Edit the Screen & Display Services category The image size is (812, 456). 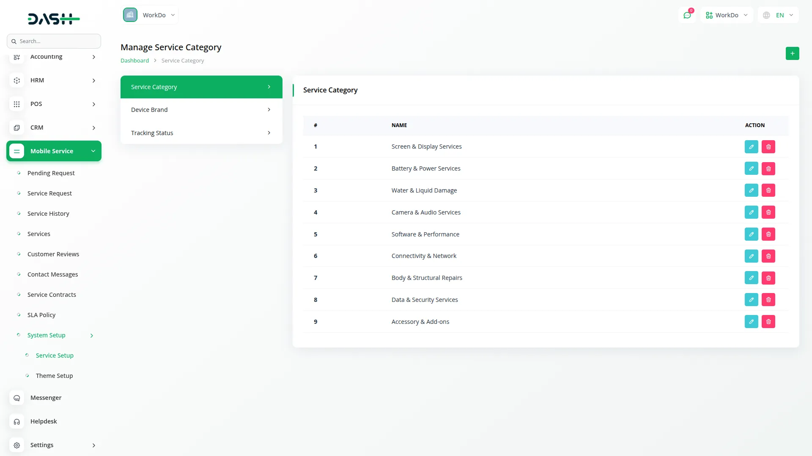[751, 147]
